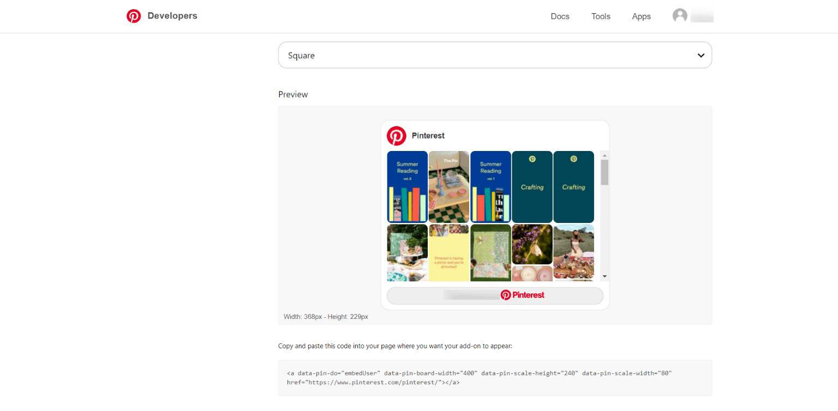Screen dimensions: 838x411
Task: Click the preview widget scrollbar thumb
Action: 604,172
